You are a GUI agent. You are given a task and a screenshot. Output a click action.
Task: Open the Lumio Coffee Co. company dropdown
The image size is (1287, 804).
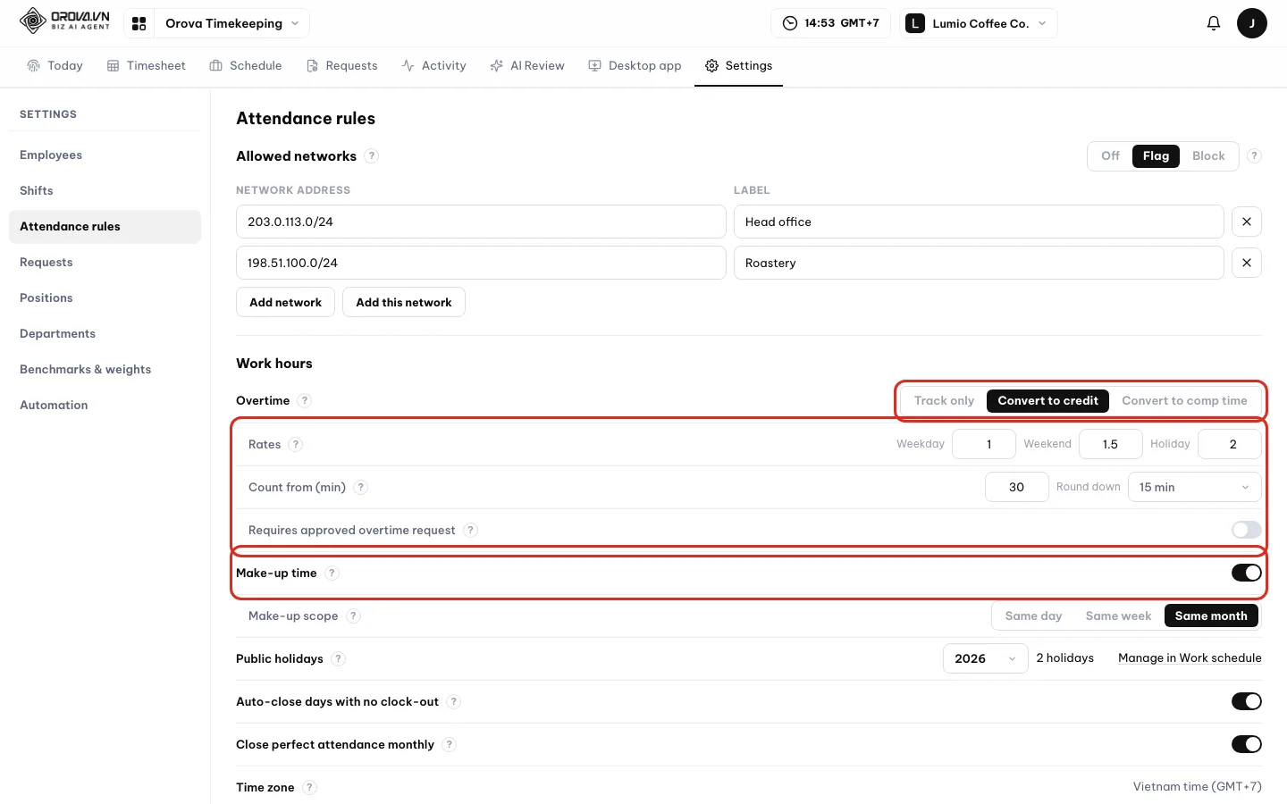point(980,23)
